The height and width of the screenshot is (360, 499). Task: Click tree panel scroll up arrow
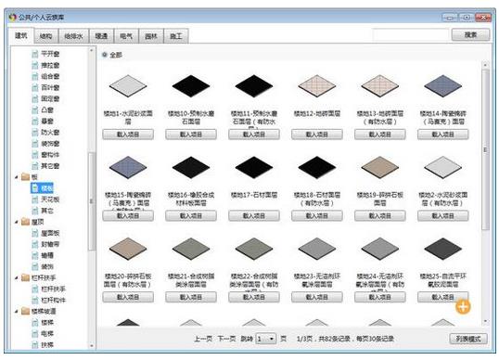(x=92, y=50)
